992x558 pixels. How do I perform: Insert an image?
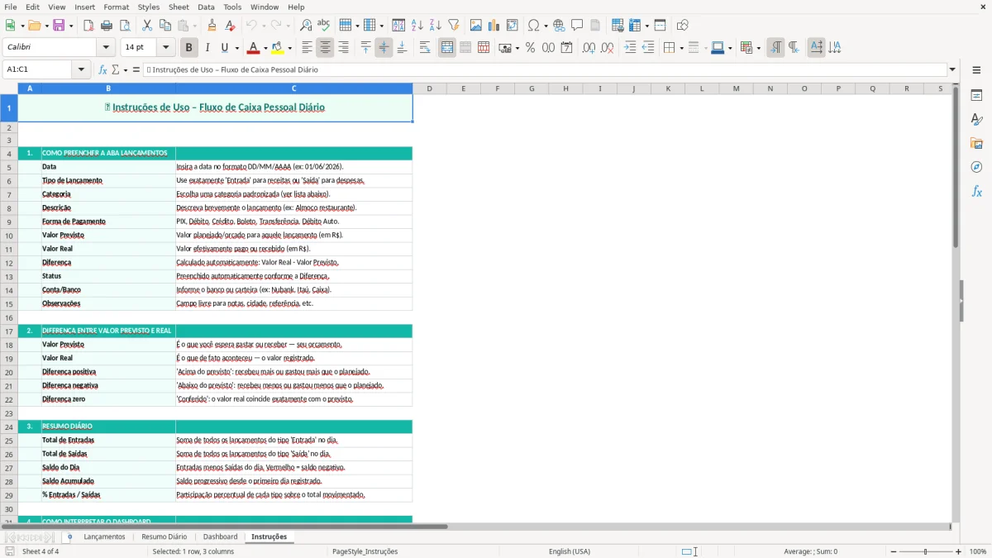tap(476, 26)
